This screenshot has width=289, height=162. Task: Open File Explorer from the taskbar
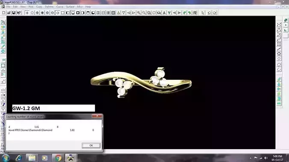point(32,158)
